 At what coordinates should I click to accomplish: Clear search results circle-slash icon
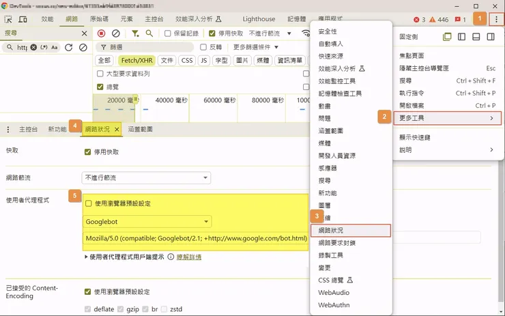tap(83, 47)
